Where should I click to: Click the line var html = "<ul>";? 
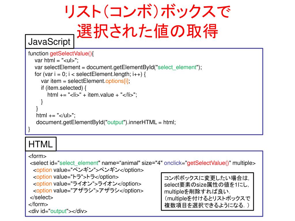coord(56,60)
